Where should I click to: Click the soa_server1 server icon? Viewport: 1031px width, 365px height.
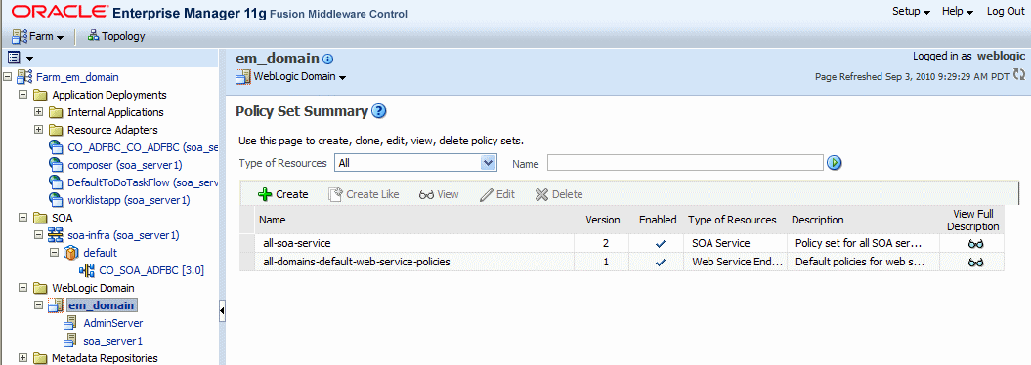(x=71, y=341)
